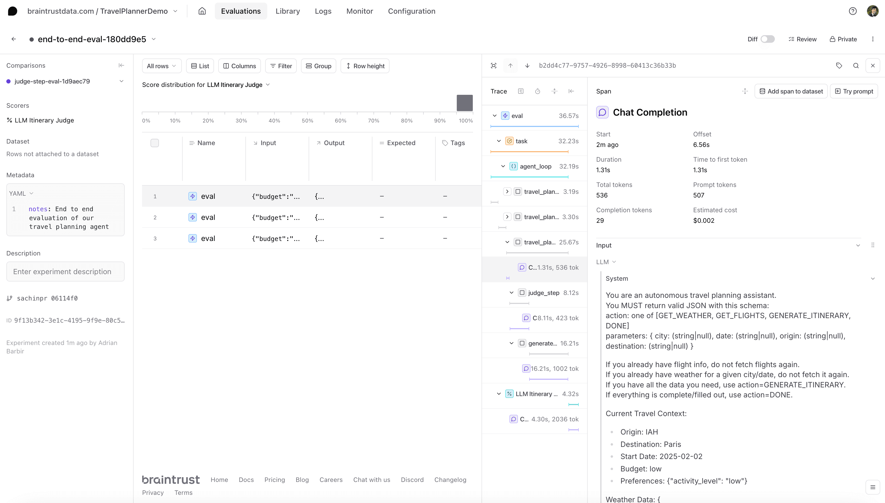Open the three-dot more options menu
The image size is (885, 503).
tap(873, 39)
